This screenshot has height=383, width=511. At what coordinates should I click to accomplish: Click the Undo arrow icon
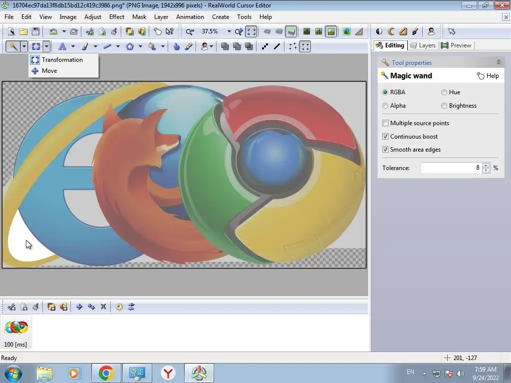click(53, 31)
